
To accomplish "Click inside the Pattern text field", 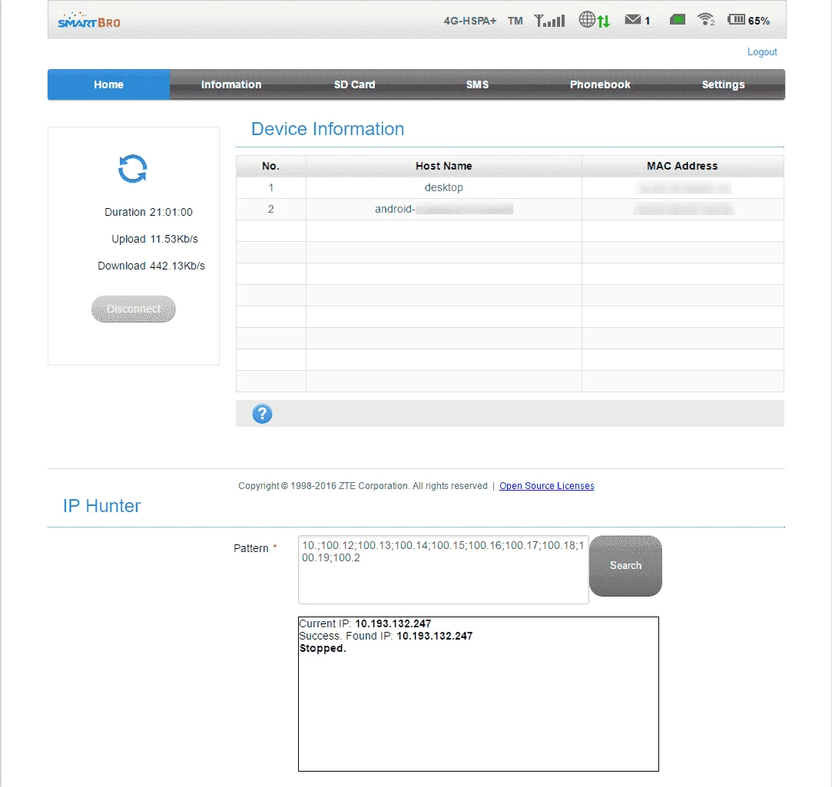I will click(443, 570).
